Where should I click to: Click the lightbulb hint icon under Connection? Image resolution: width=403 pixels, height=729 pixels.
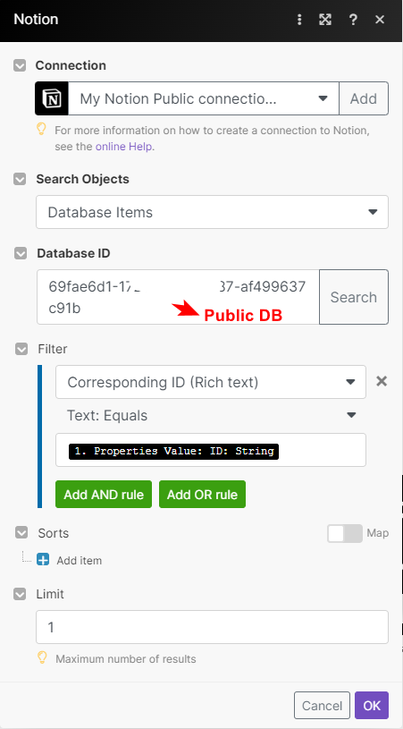42,129
